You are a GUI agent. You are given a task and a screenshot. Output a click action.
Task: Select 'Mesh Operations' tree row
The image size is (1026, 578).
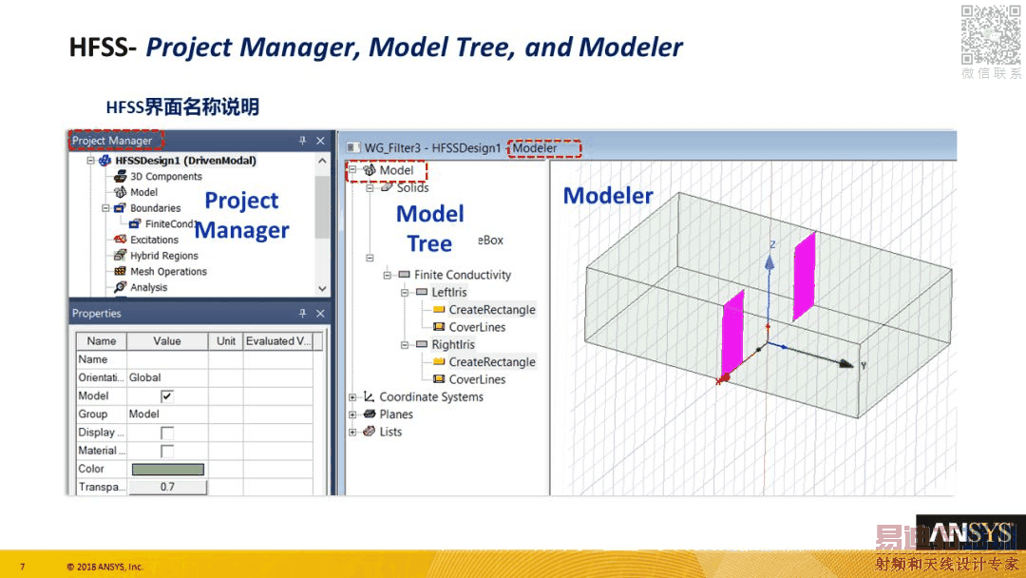[168, 272]
